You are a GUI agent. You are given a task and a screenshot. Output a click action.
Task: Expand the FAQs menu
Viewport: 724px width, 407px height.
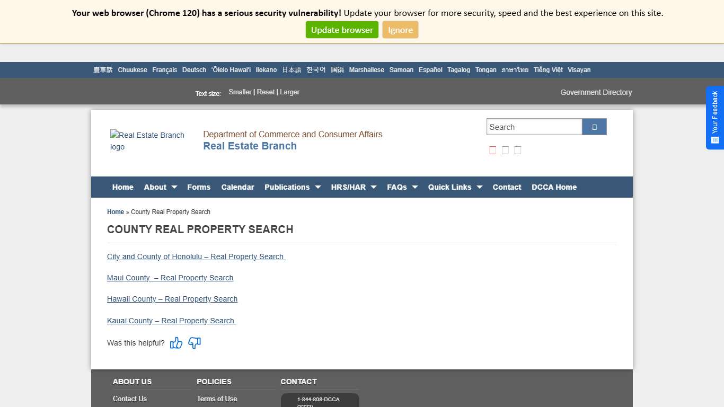(x=402, y=187)
